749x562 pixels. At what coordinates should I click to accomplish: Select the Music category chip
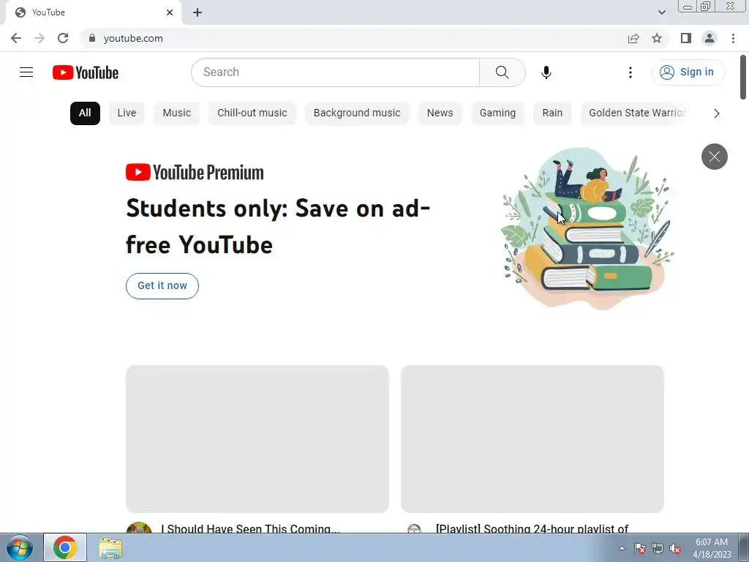(x=177, y=113)
